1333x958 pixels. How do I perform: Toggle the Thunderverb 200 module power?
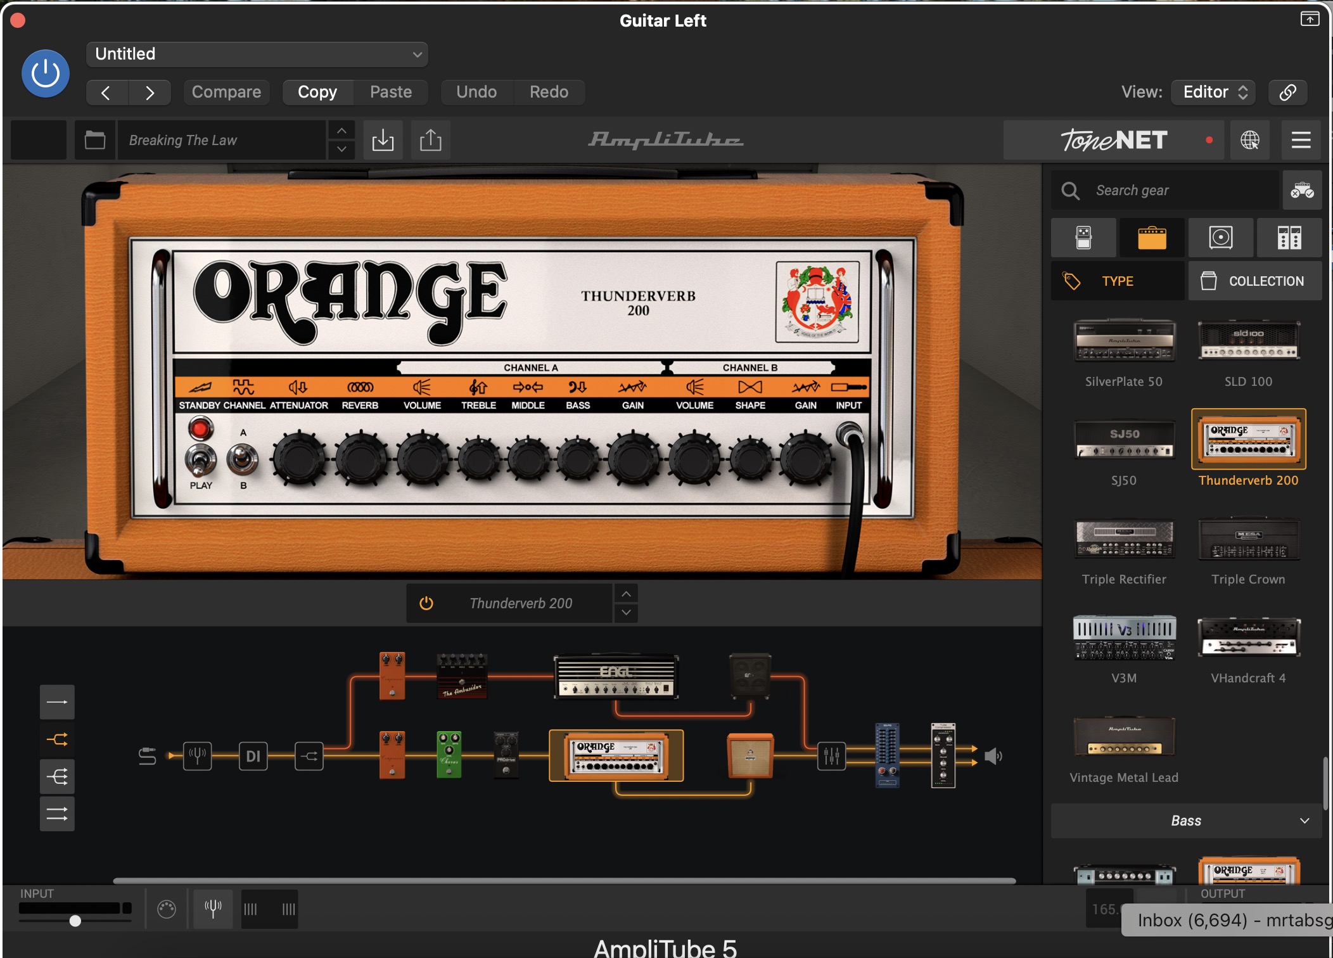pos(426,603)
